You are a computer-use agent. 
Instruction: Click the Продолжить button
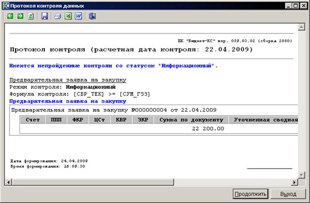(x=250, y=194)
